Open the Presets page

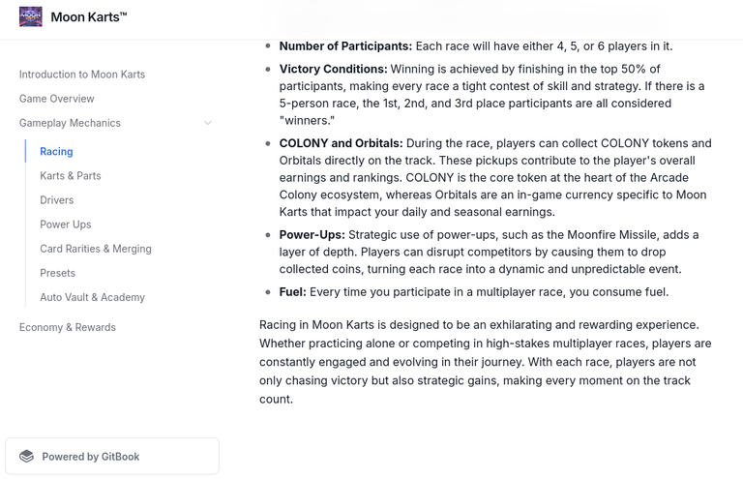(x=57, y=273)
